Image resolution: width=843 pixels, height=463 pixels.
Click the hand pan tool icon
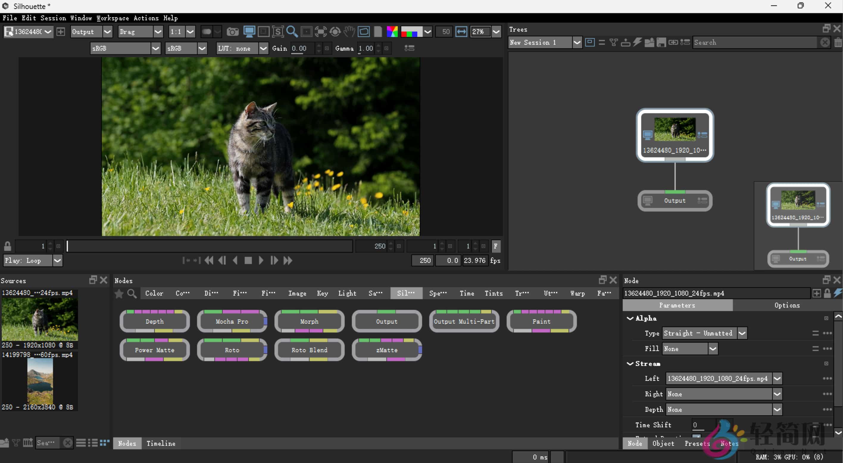coord(349,32)
